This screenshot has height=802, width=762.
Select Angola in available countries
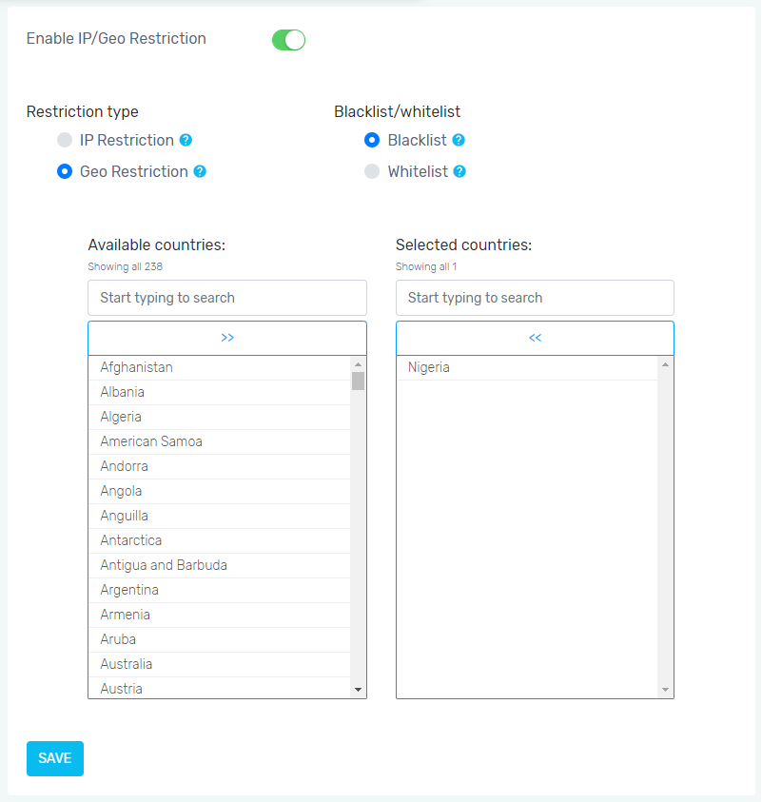(220, 491)
